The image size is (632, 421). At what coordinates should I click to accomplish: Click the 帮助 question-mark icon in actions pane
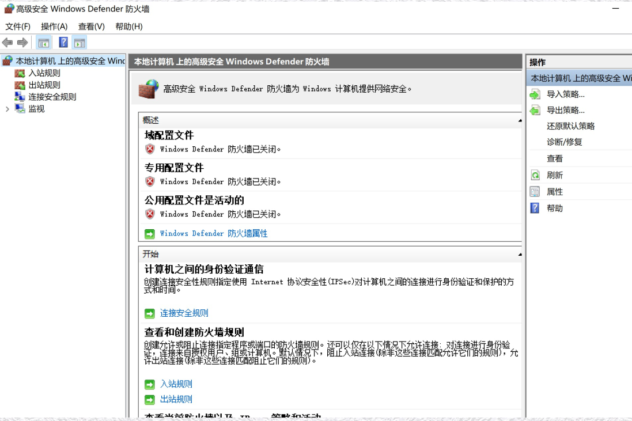click(x=535, y=208)
